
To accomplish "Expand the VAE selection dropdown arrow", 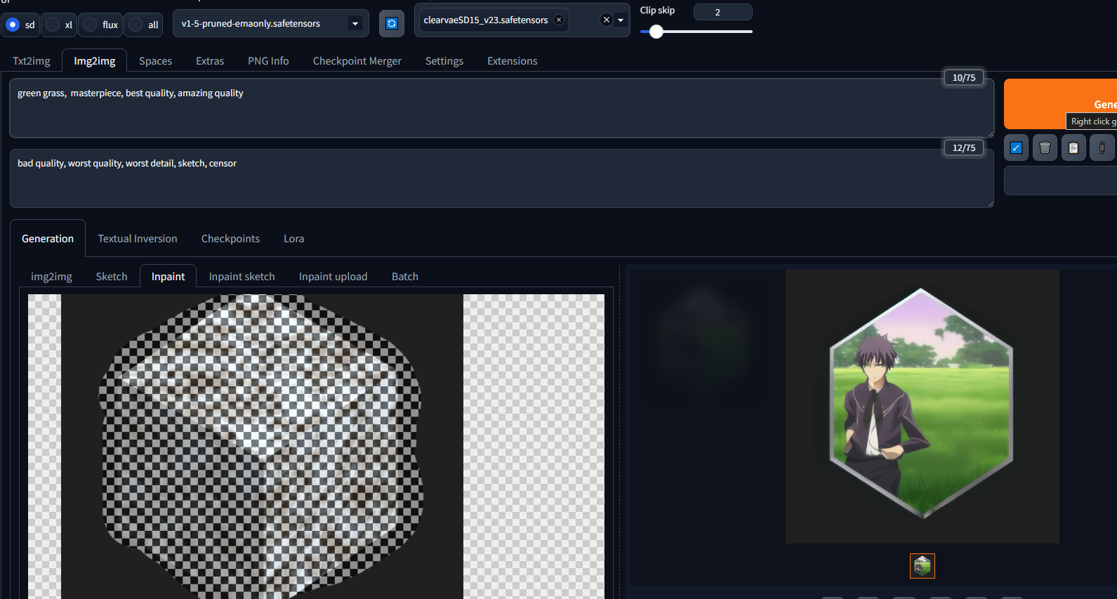I will 621,20.
